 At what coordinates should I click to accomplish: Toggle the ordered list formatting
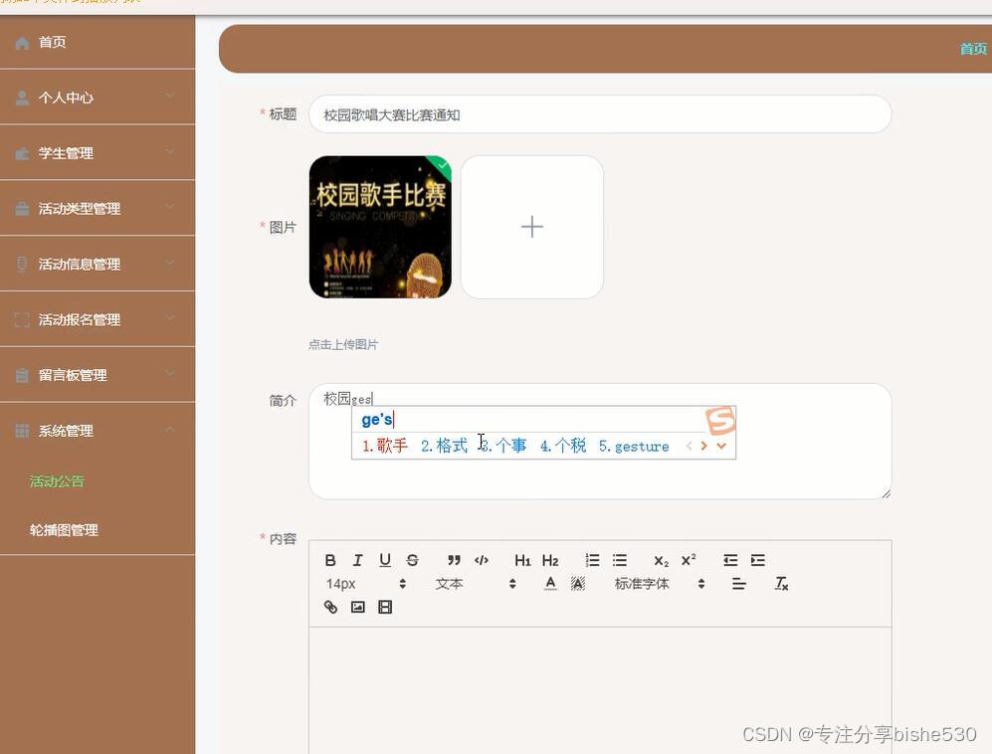pos(592,559)
